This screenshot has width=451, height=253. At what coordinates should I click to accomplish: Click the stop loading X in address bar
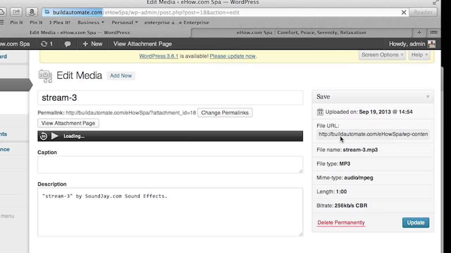[404, 12]
